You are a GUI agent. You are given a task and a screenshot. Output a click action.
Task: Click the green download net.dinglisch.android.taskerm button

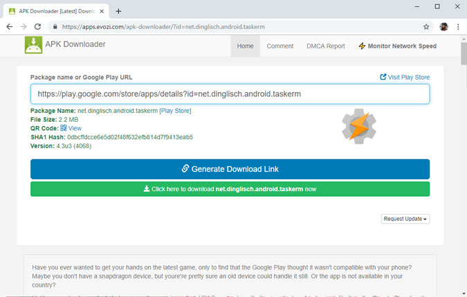pos(230,189)
